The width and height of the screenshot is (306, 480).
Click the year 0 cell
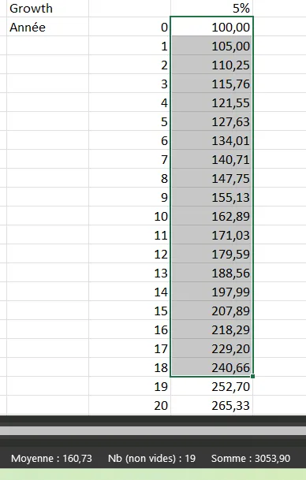(130, 27)
